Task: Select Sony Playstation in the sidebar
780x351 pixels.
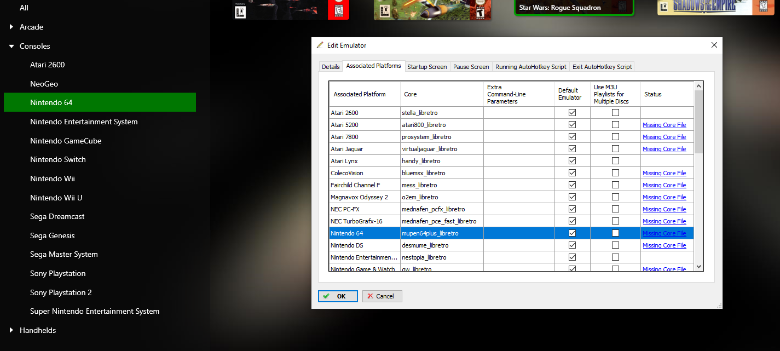Action: point(58,273)
